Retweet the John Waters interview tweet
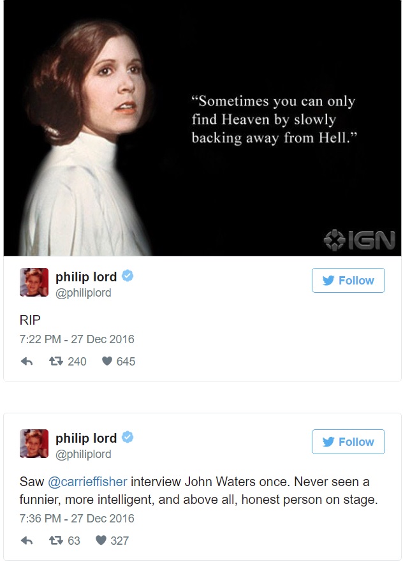 point(56,540)
